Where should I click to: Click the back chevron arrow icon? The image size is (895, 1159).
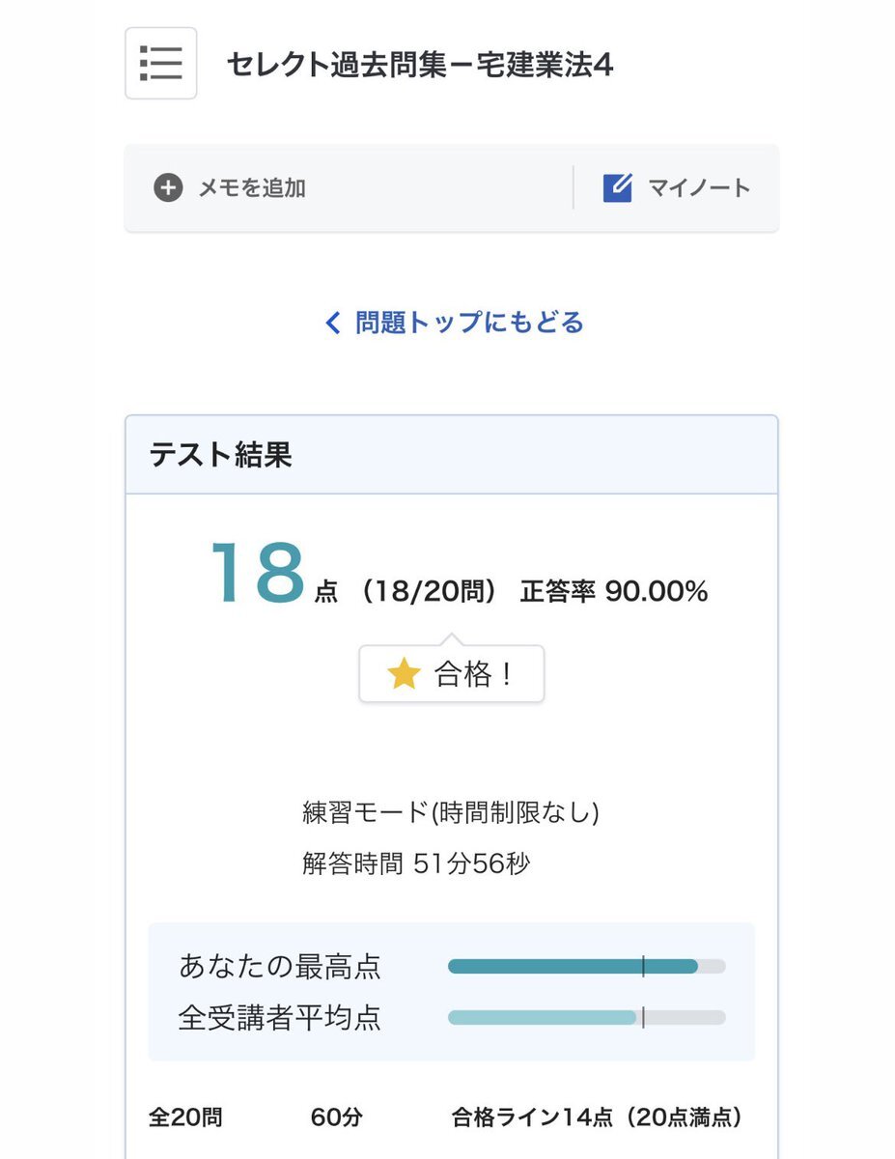333,323
